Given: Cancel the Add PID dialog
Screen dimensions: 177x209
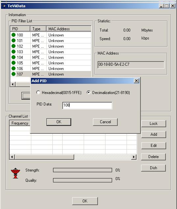Looking at the screenshot, I should pos(105,122).
